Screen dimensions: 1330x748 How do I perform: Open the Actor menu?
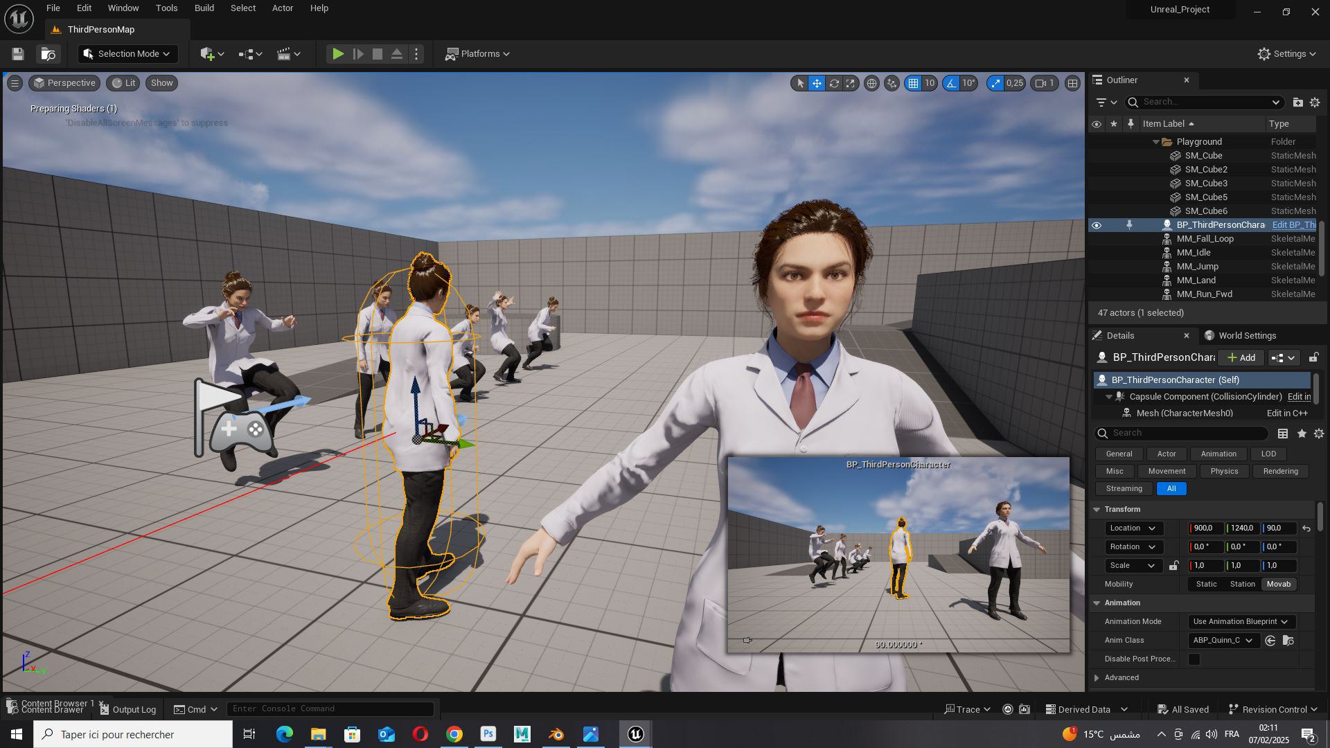pos(283,8)
